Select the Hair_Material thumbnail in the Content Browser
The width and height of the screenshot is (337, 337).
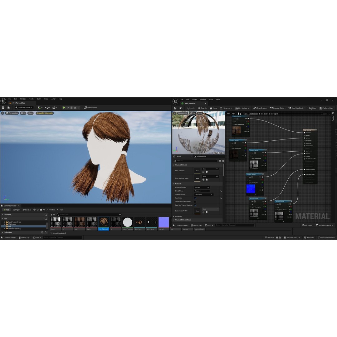[104, 222]
